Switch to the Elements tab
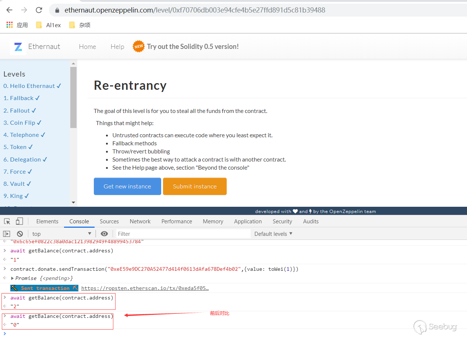This screenshot has height=337, width=467. pos(47,221)
